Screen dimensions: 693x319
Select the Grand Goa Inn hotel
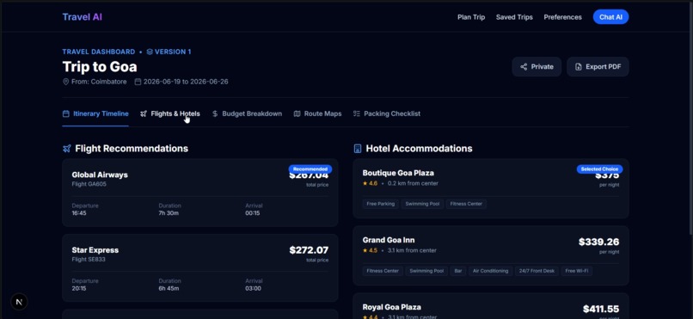pyautogui.click(x=491, y=255)
